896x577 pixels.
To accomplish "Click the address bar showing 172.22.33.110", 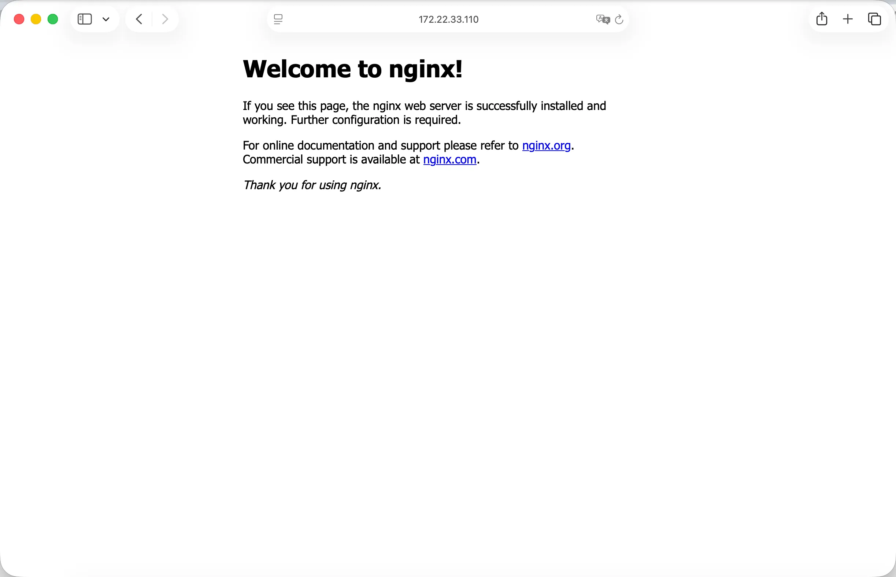I will [448, 19].
